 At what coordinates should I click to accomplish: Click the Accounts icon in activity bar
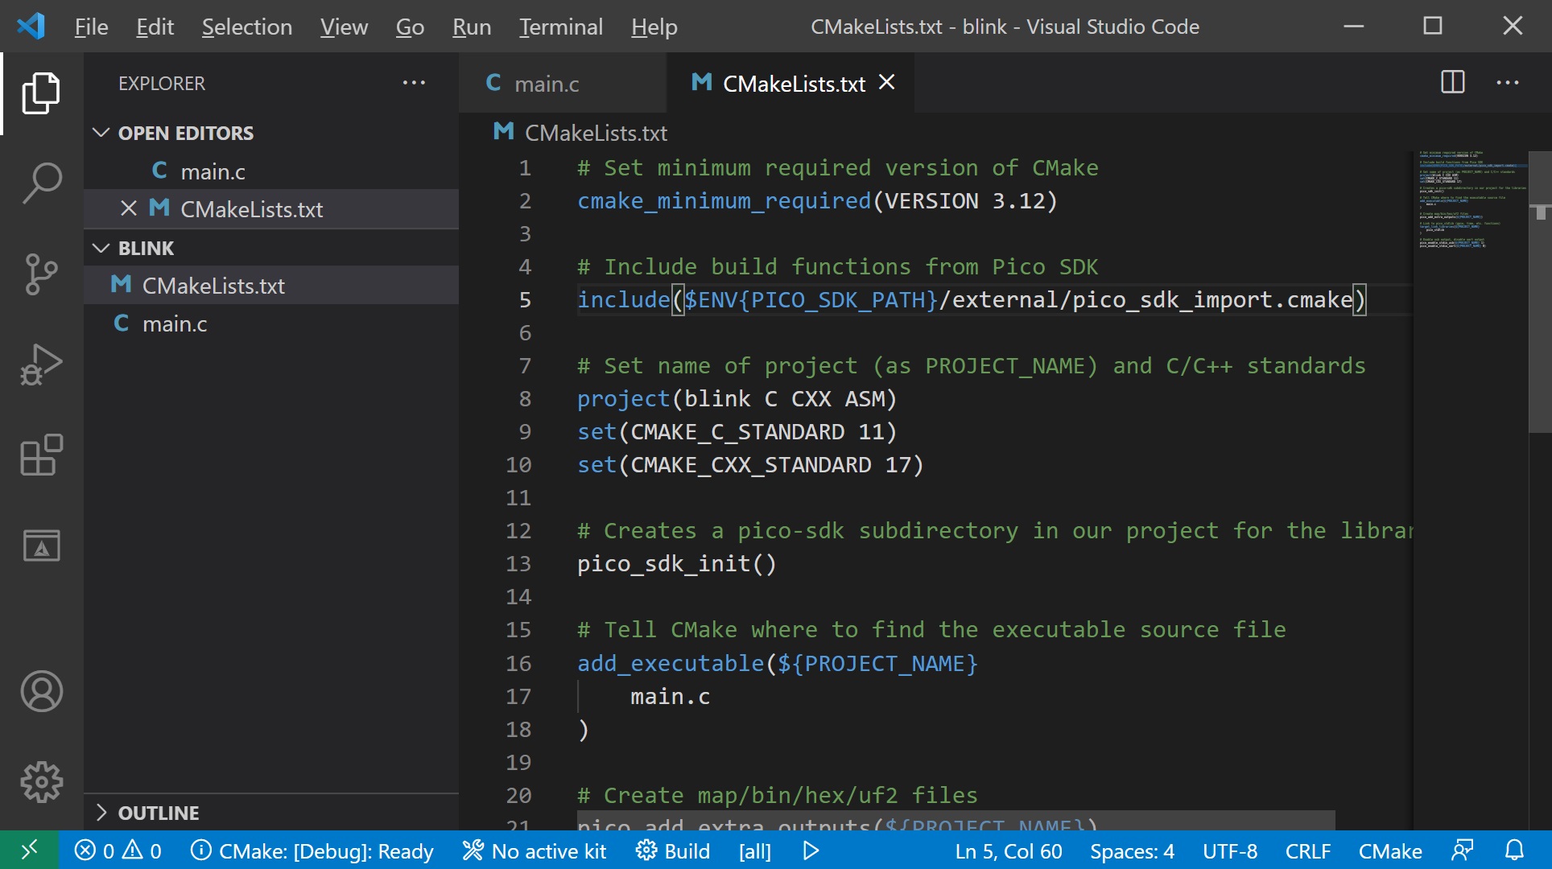[42, 690]
